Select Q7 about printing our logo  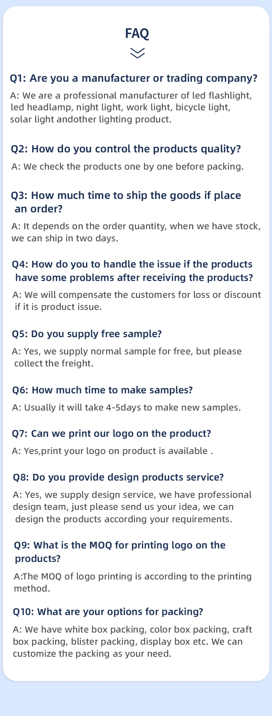pyautogui.click(x=112, y=434)
